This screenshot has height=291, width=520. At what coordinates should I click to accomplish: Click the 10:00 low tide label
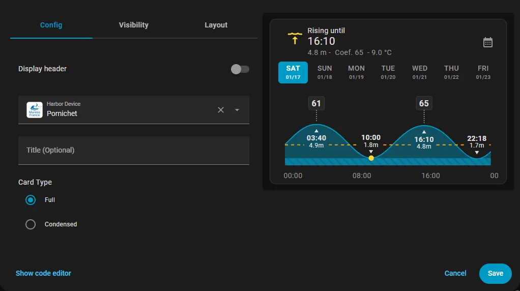tap(371, 137)
